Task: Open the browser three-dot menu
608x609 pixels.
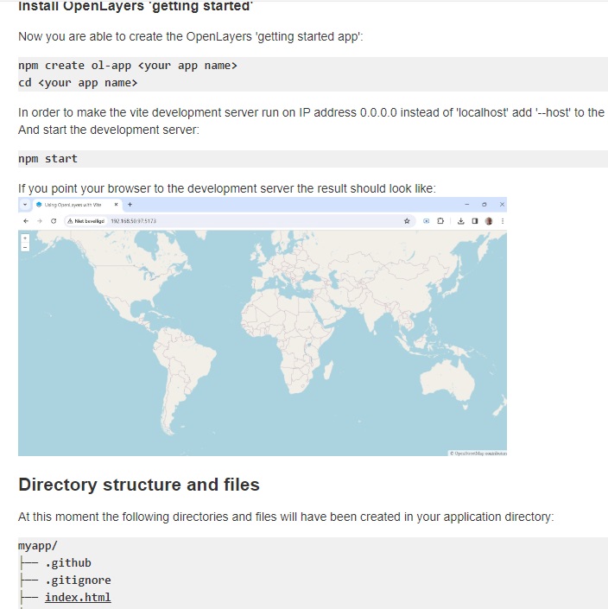Action: pyautogui.click(x=503, y=221)
